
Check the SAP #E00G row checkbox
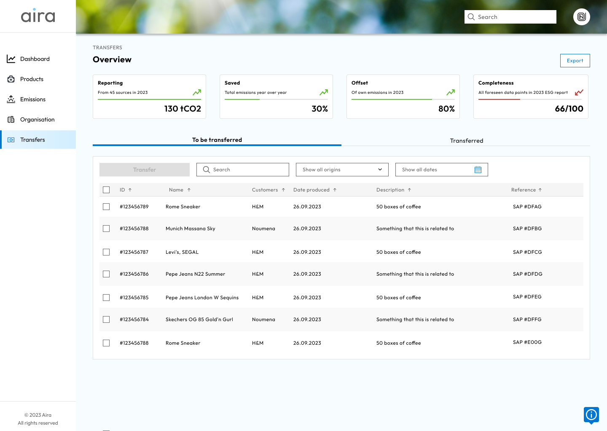point(106,343)
